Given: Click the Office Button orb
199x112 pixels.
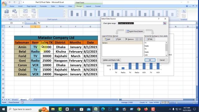Looking at the screenshot, I should [x=4, y=3].
